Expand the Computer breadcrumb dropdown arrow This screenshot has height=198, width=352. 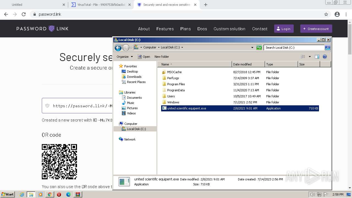tap(158, 47)
